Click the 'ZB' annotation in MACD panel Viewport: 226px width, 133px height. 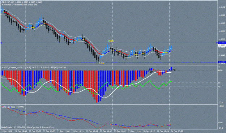(x=152, y=72)
